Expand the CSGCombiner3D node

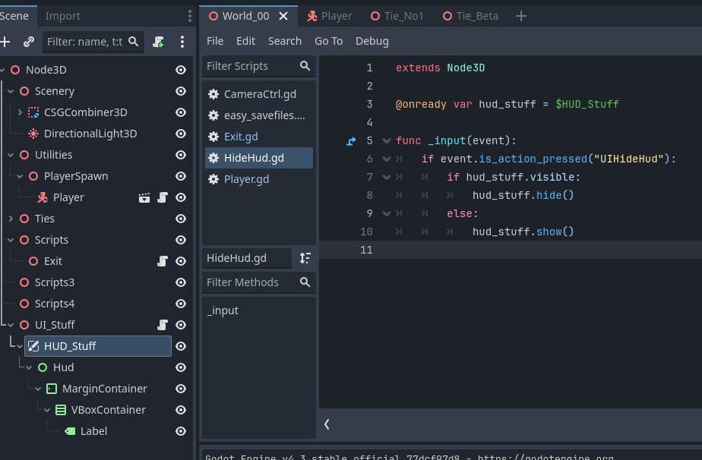(x=20, y=112)
